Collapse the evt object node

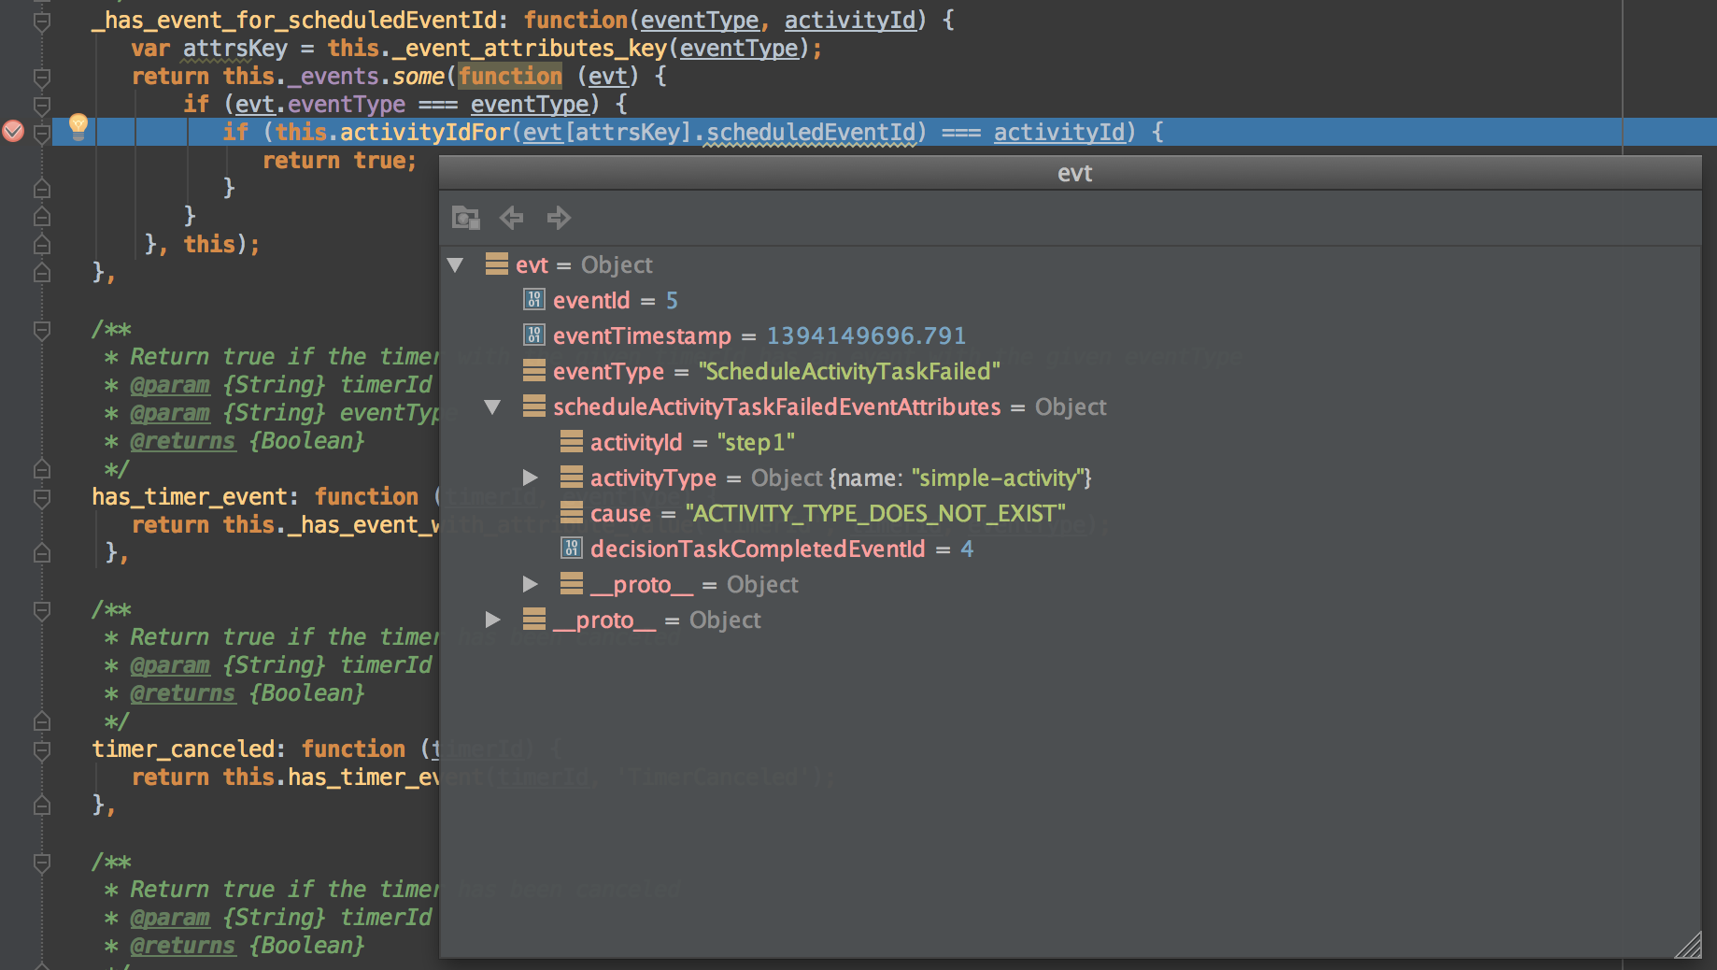(x=455, y=265)
